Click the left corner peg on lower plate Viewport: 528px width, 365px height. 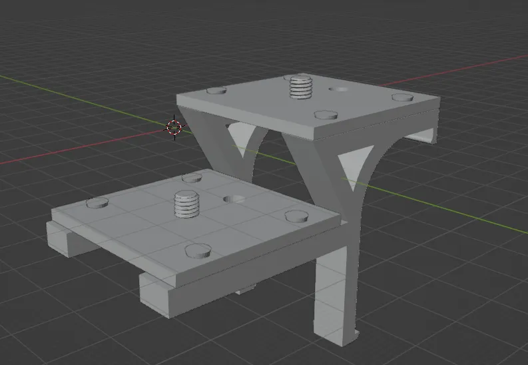[x=97, y=203]
